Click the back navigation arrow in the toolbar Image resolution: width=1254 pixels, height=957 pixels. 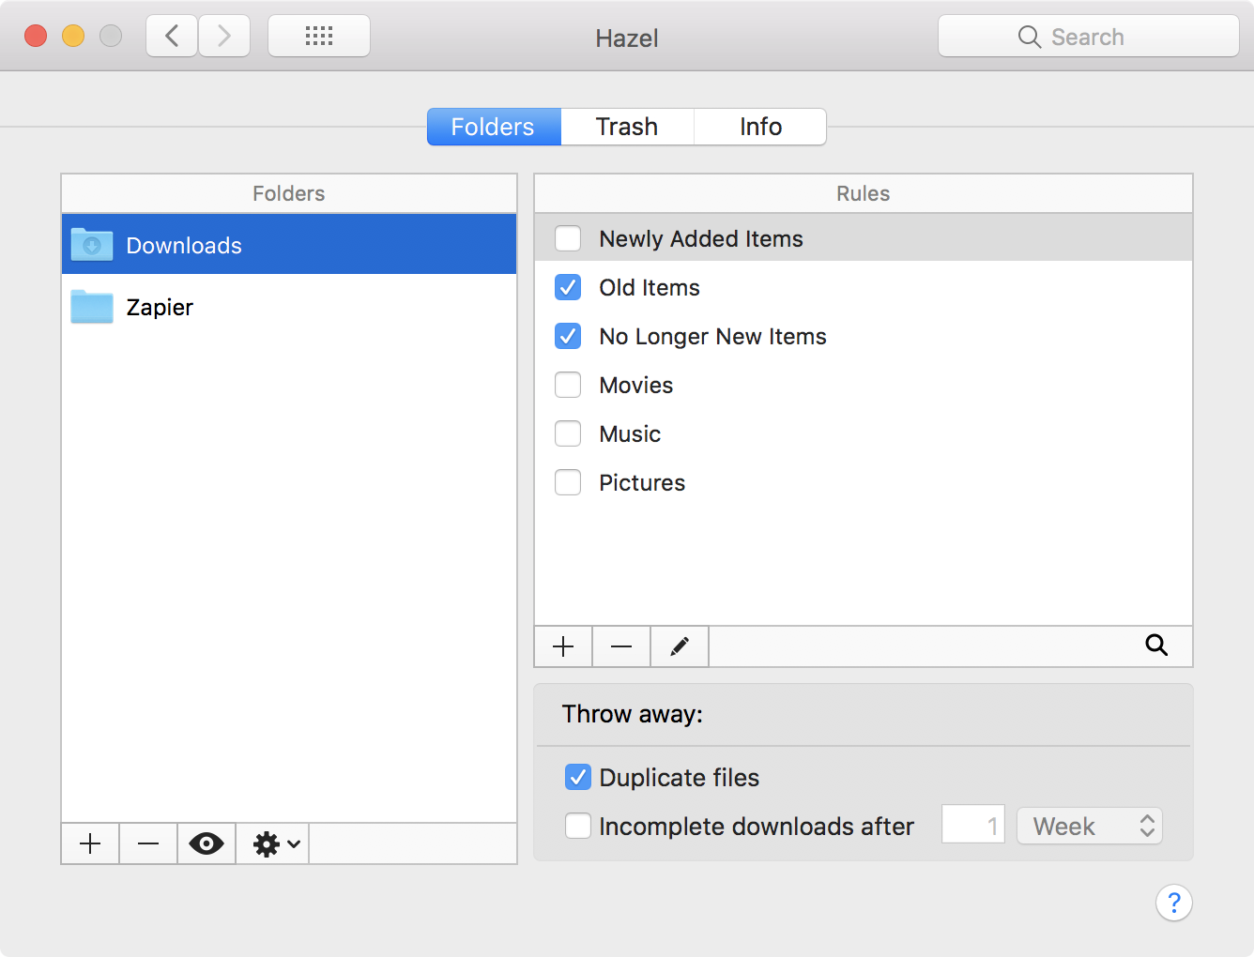pyautogui.click(x=171, y=35)
